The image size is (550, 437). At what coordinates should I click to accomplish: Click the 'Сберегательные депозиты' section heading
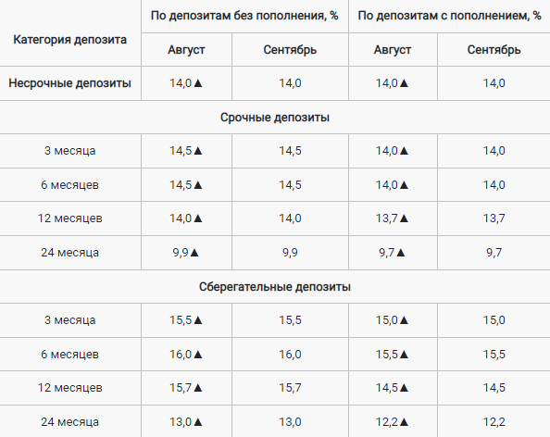point(275,287)
